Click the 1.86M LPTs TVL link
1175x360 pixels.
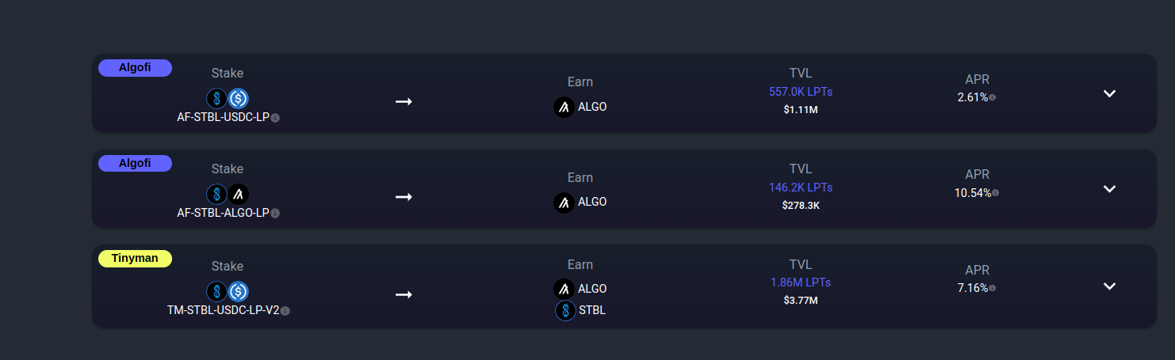(801, 282)
